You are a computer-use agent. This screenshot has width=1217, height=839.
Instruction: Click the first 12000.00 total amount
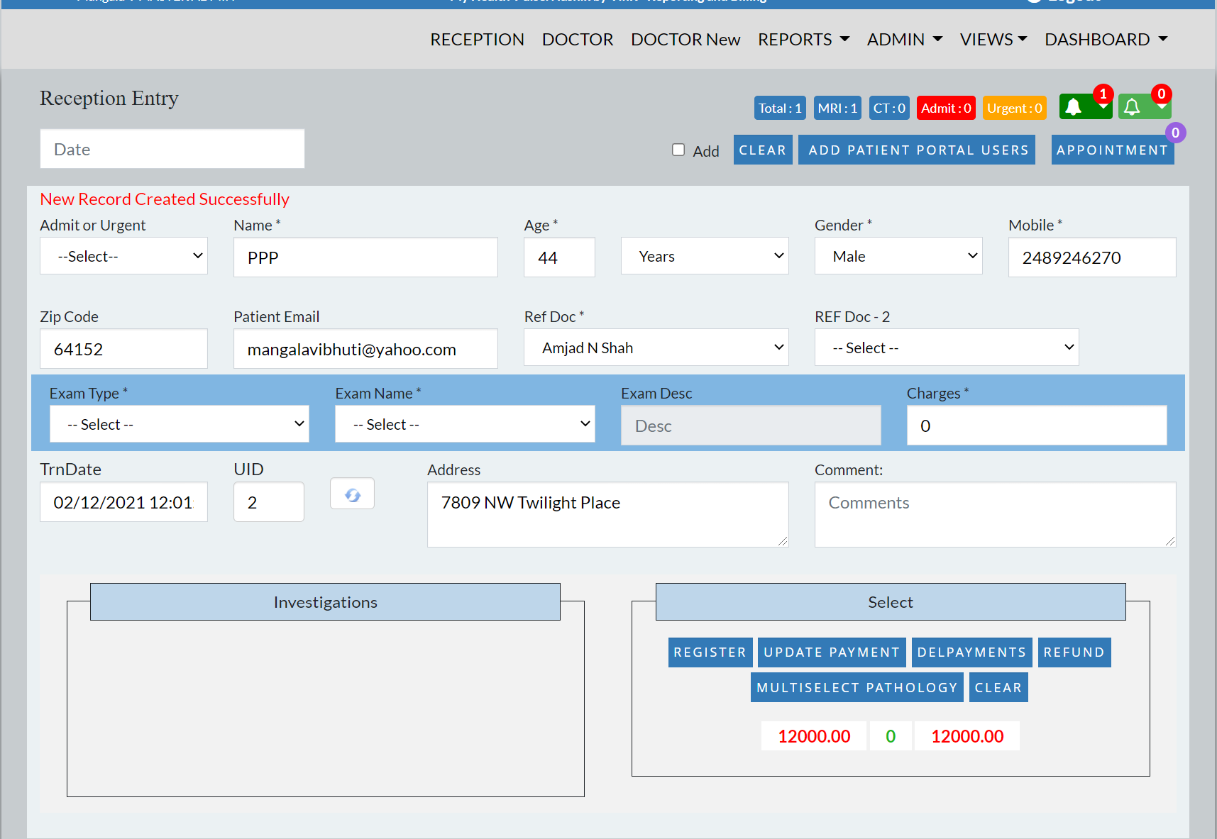[x=814, y=736]
